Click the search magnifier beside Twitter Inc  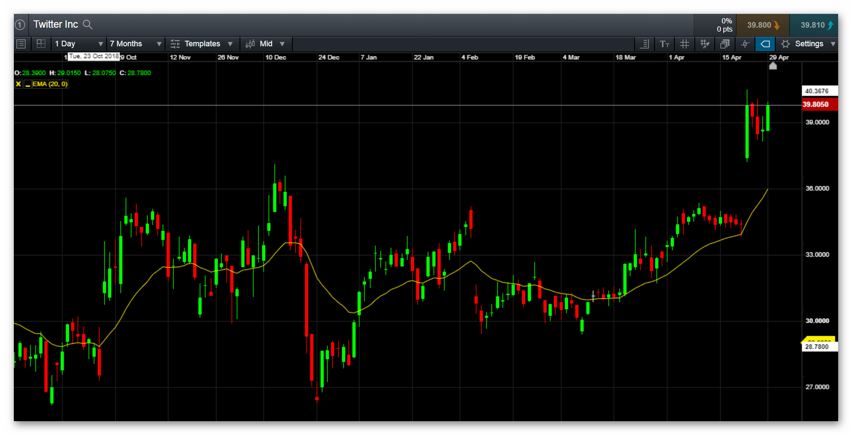point(87,25)
